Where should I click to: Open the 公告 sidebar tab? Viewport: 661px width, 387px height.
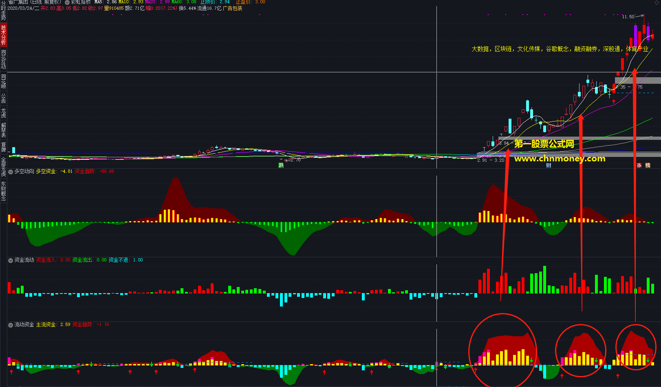pos(3,98)
